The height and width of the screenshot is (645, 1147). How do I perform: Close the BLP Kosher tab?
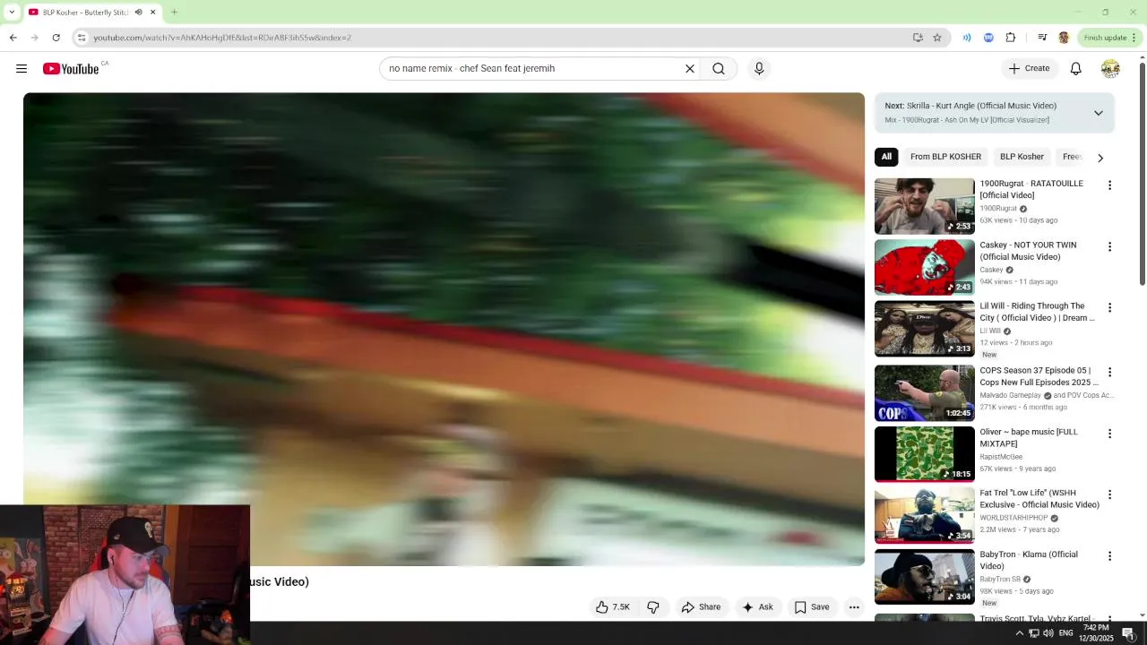152,12
